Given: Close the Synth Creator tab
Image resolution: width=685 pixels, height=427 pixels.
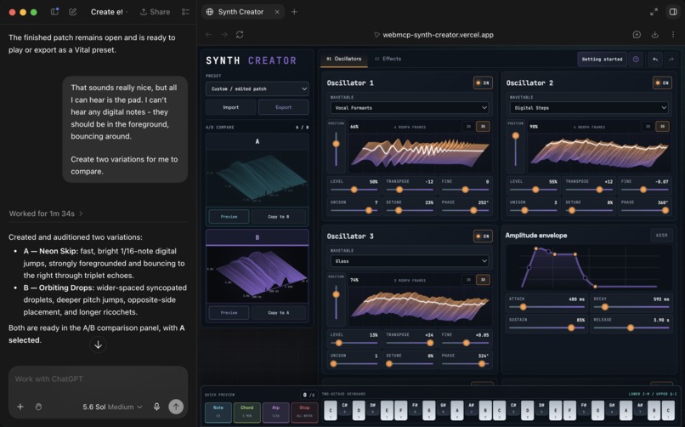Looking at the screenshot, I should (x=277, y=12).
